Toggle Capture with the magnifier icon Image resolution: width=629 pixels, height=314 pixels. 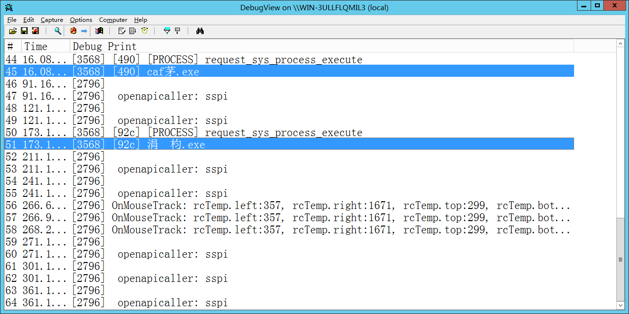click(57, 31)
